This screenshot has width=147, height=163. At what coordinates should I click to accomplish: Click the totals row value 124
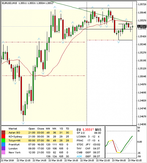pos(54,156)
